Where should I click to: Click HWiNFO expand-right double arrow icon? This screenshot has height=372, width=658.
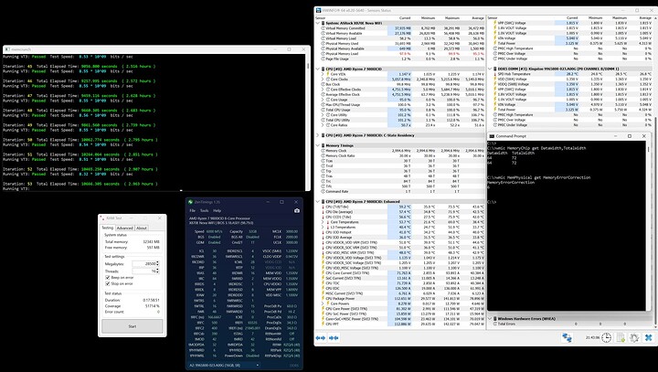[x=334, y=337]
